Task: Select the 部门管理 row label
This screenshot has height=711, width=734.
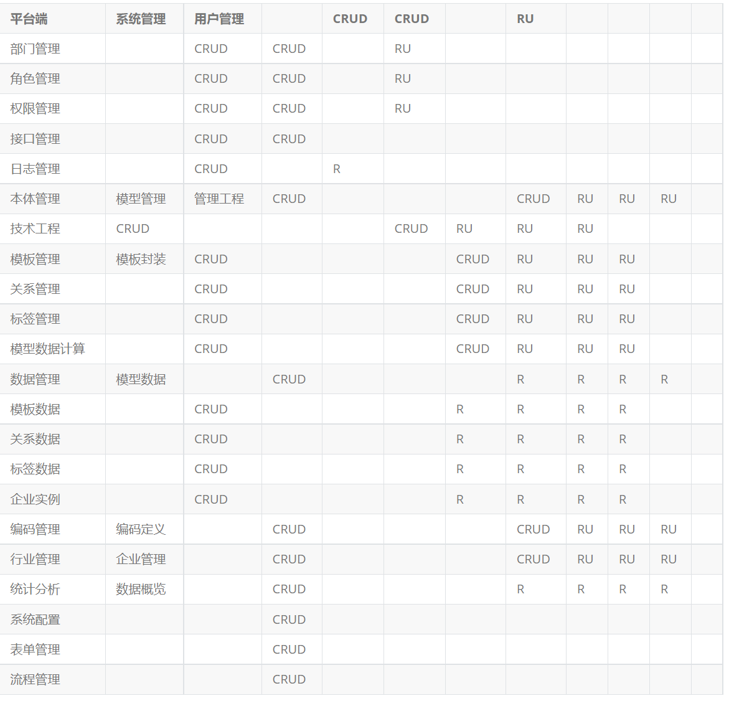Action: click(x=35, y=49)
